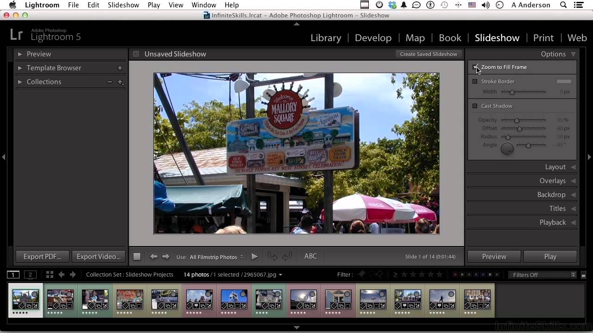Stop the slideshow with the square stop icon

coord(137,257)
